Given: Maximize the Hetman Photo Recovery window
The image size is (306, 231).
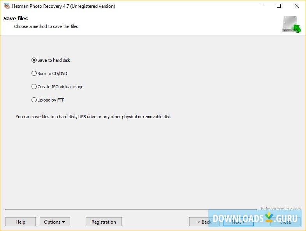Looking at the screenshot, I should point(279,6).
